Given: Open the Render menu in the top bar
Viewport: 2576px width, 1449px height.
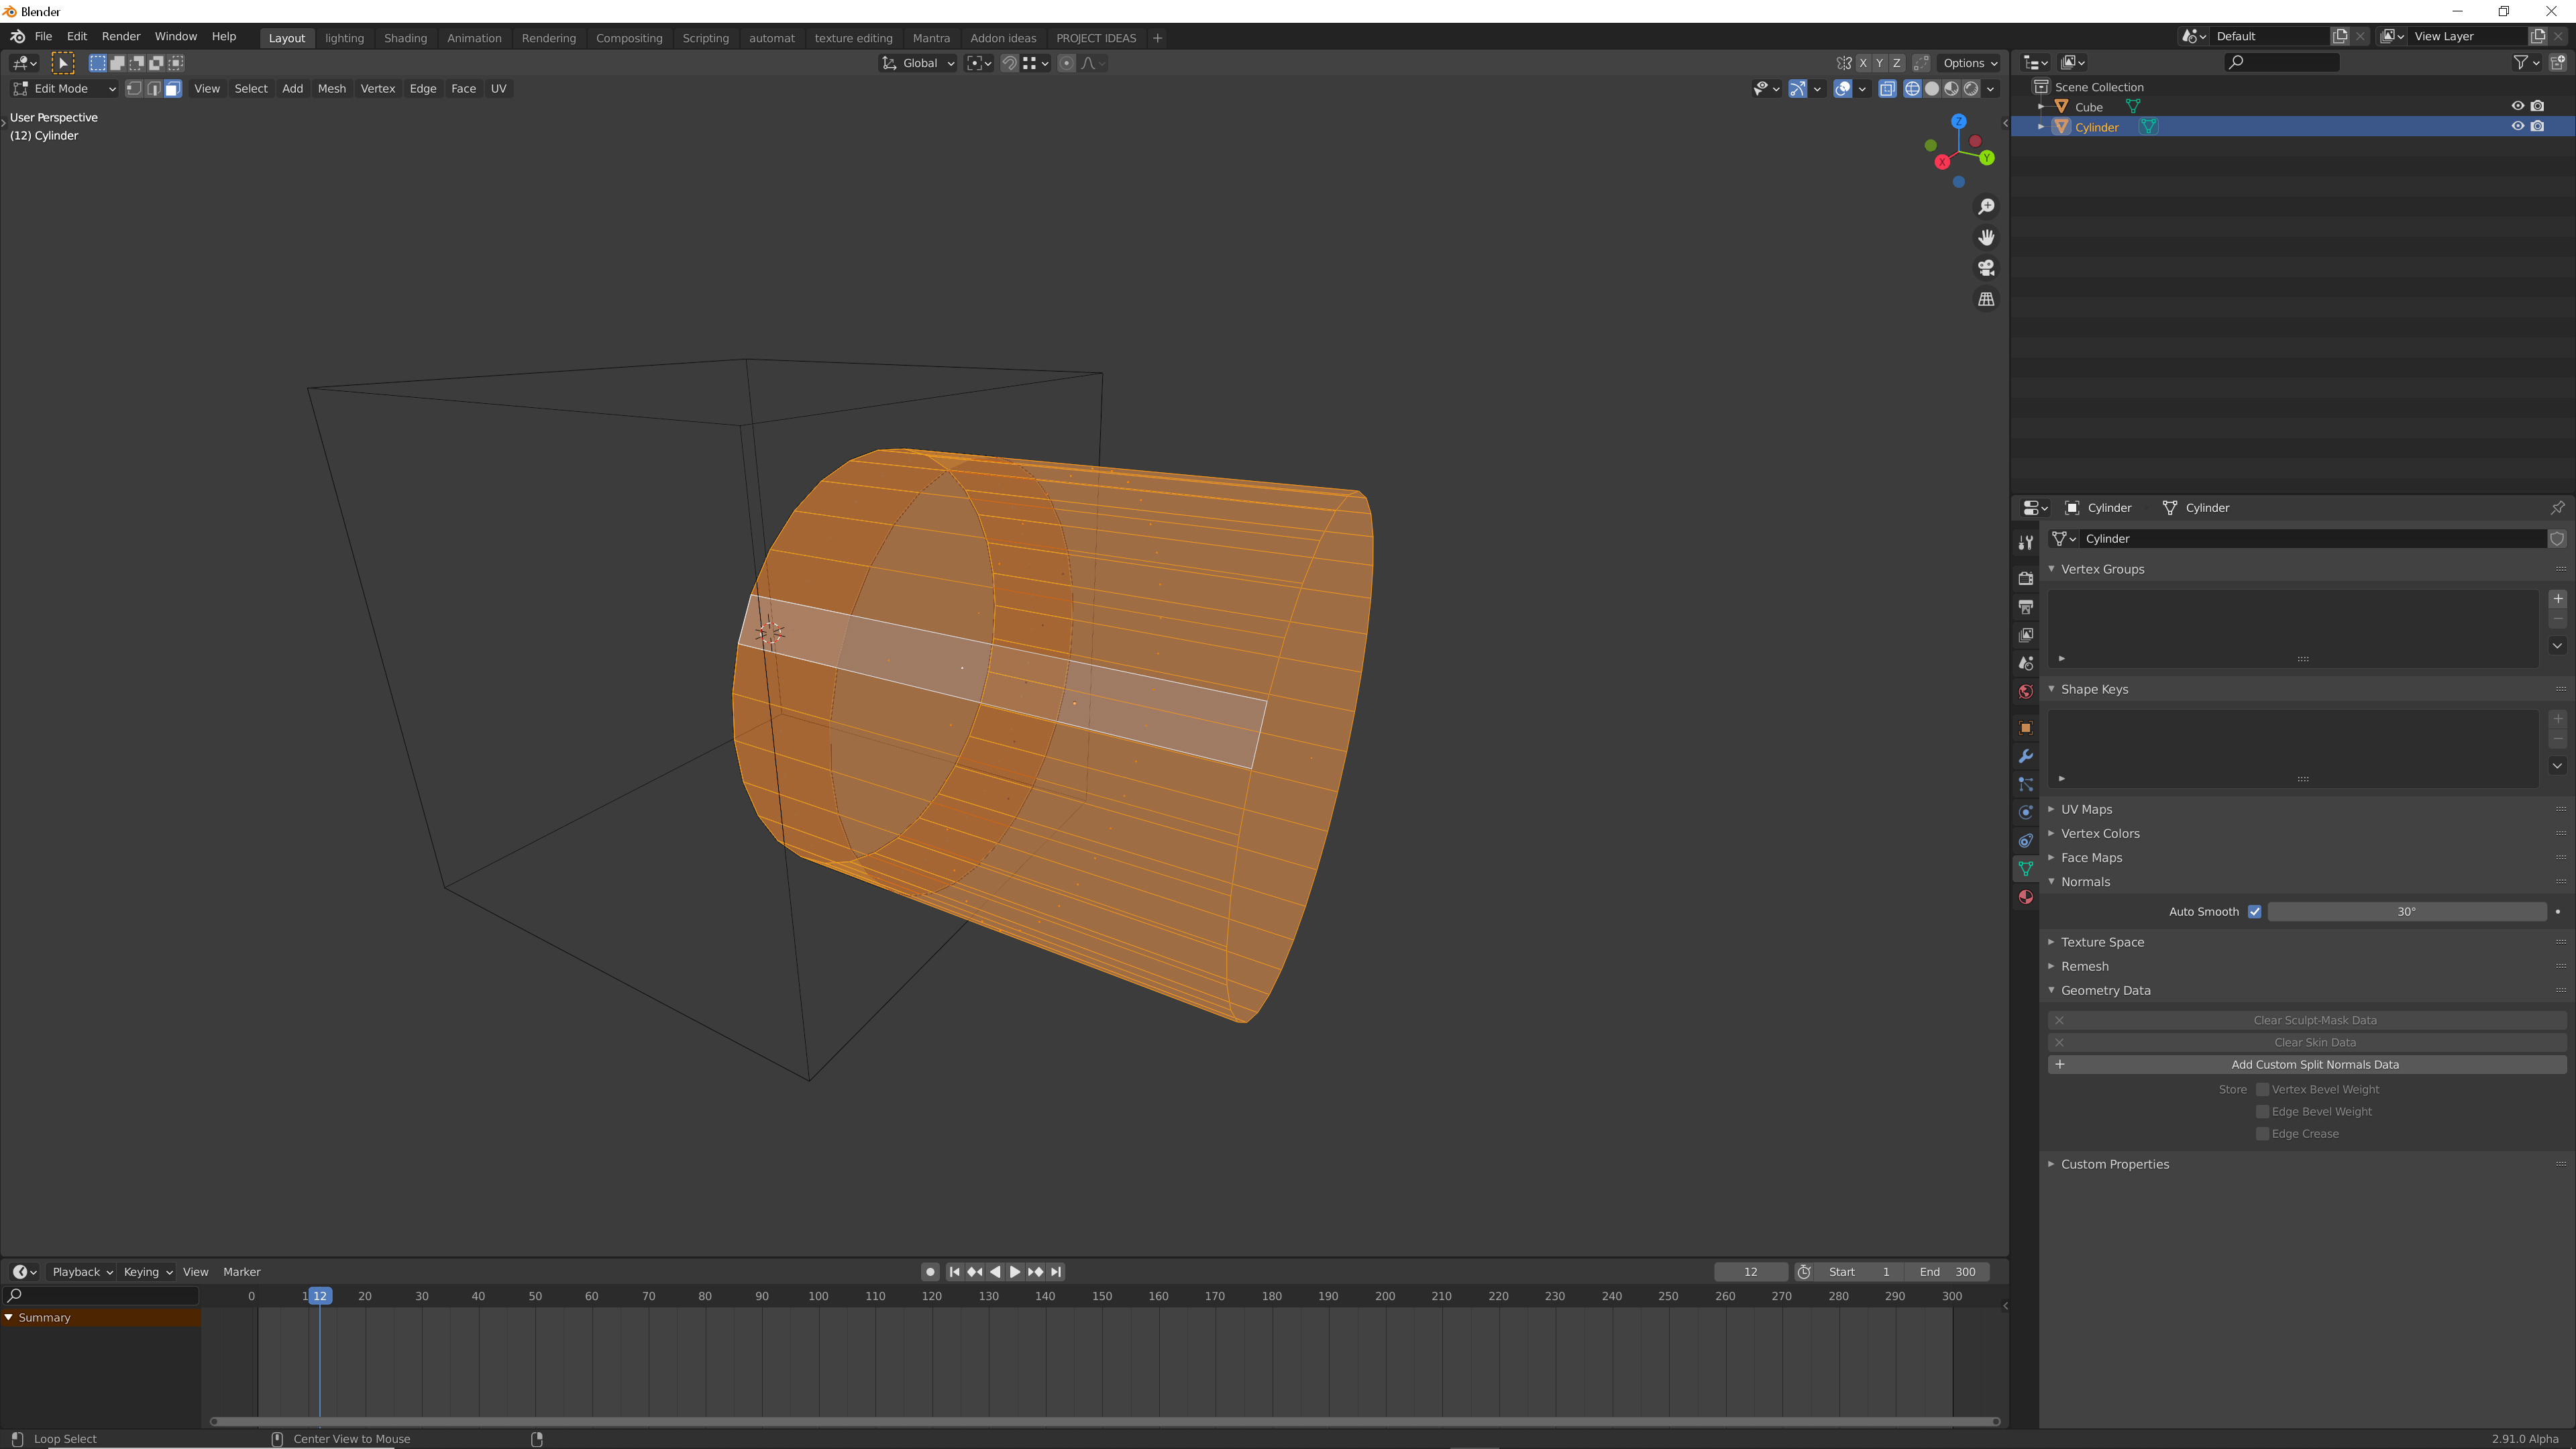Looking at the screenshot, I should [x=121, y=36].
